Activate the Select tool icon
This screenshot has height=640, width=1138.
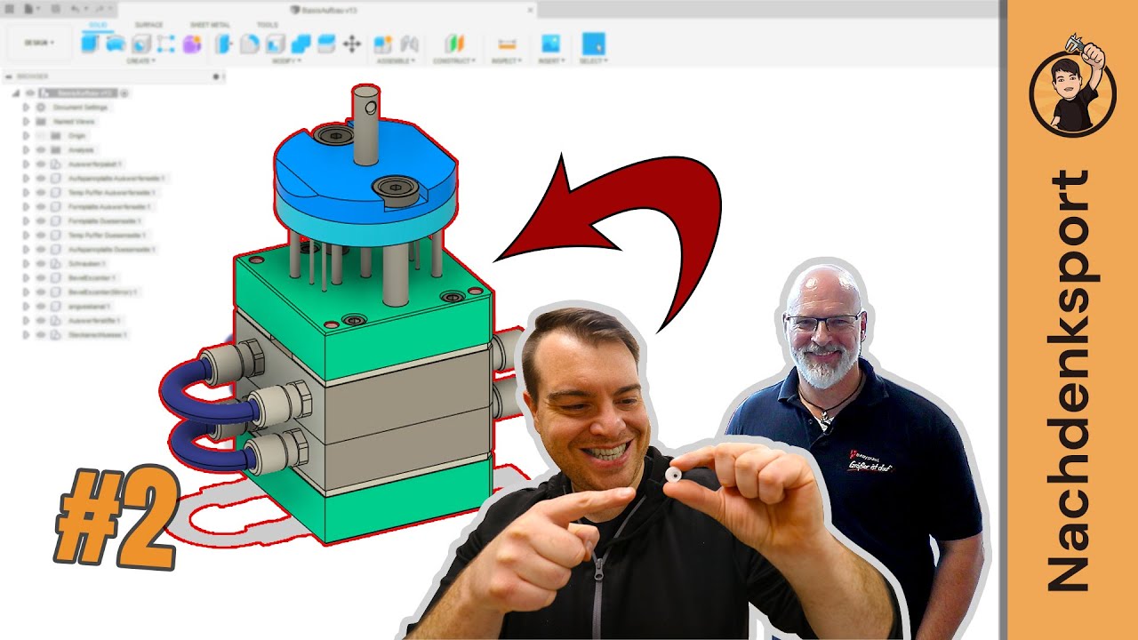593,43
